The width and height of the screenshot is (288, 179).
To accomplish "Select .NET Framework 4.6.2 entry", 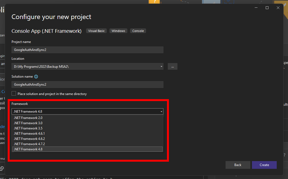I will pos(87,139).
